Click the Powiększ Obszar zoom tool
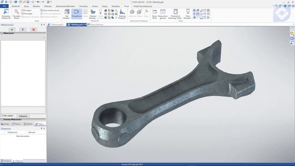This screenshot has height=166, width=295. pyautogui.click(x=17, y=14)
